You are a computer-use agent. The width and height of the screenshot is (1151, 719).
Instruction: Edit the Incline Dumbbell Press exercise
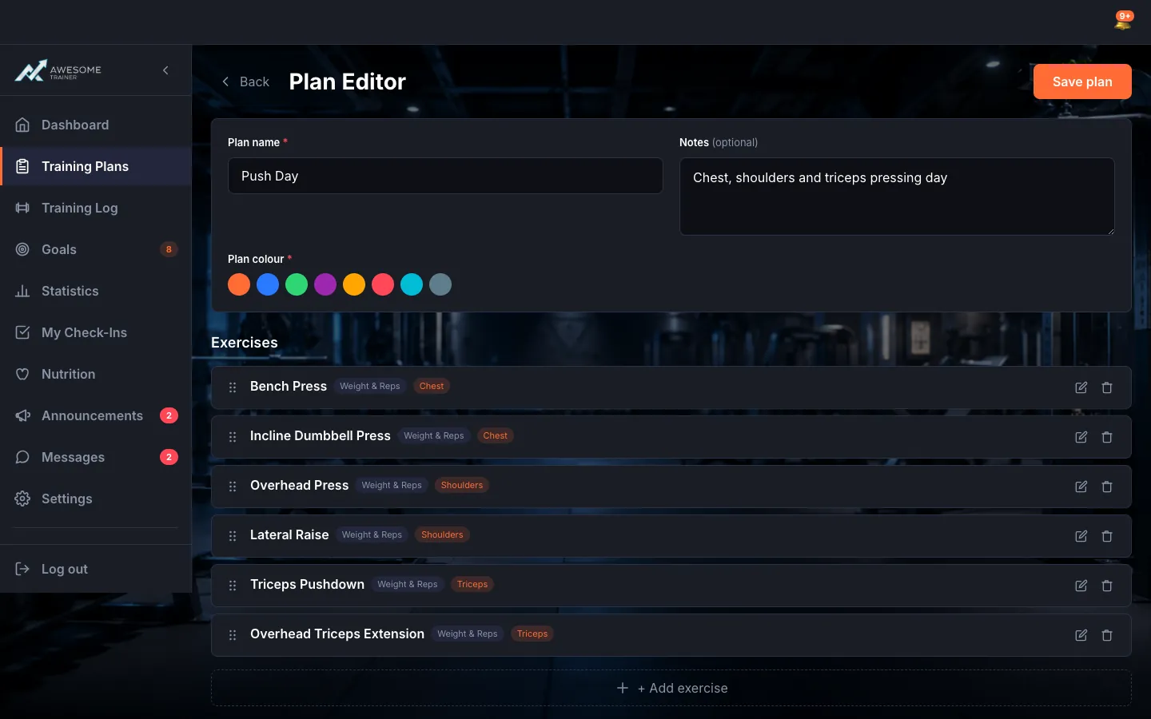coord(1081,437)
